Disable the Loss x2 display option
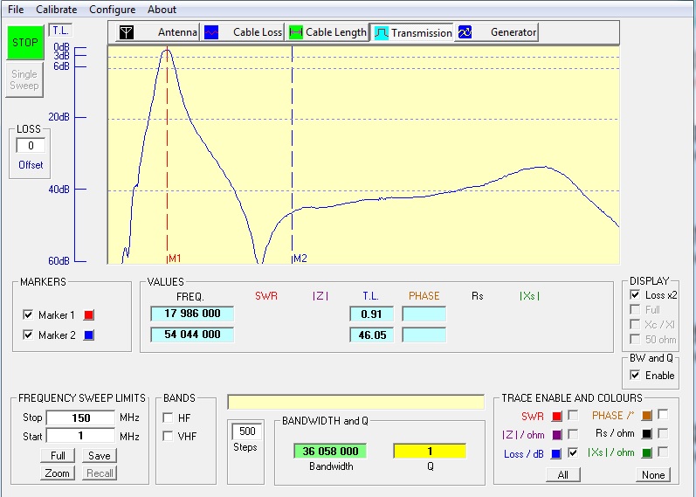The width and height of the screenshot is (696, 497). [635, 295]
